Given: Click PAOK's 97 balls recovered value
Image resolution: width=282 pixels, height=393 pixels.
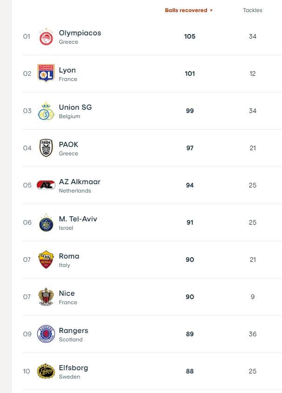Looking at the screenshot, I should click(x=190, y=148).
